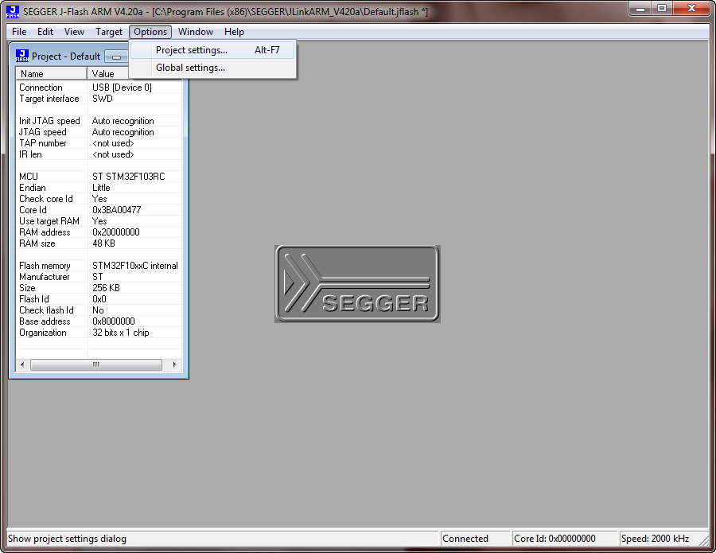Image resolution: width=716 pixels, height=553 pixels.
Task: Open the Target menu
Action: (109, 32)
